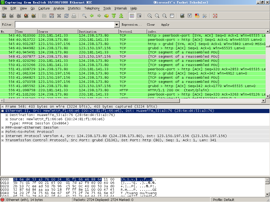Expand the Frame 548 tree node

[2, 107]
